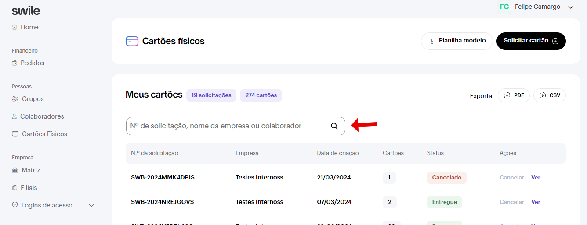Click Ver for request SWB-2024NREJGGVS

click(536, 202)
